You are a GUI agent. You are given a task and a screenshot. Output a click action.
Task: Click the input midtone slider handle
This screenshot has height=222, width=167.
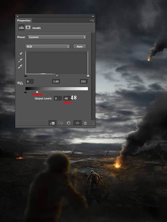pos(57,76)
